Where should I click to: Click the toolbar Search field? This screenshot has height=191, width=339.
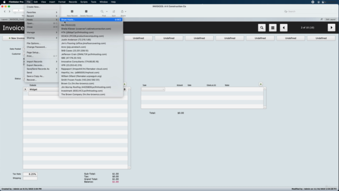click(x=310, y=12)
